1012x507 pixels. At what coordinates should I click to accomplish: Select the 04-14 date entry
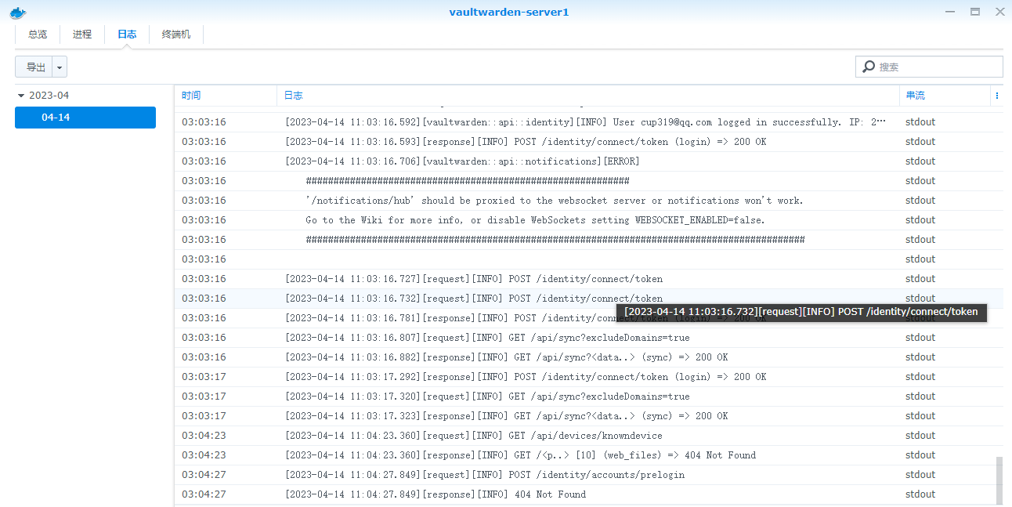click(x=85, y=118)
